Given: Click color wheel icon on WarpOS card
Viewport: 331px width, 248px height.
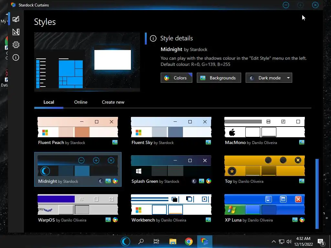Looking at the screenshot, I should pos(115,220).
